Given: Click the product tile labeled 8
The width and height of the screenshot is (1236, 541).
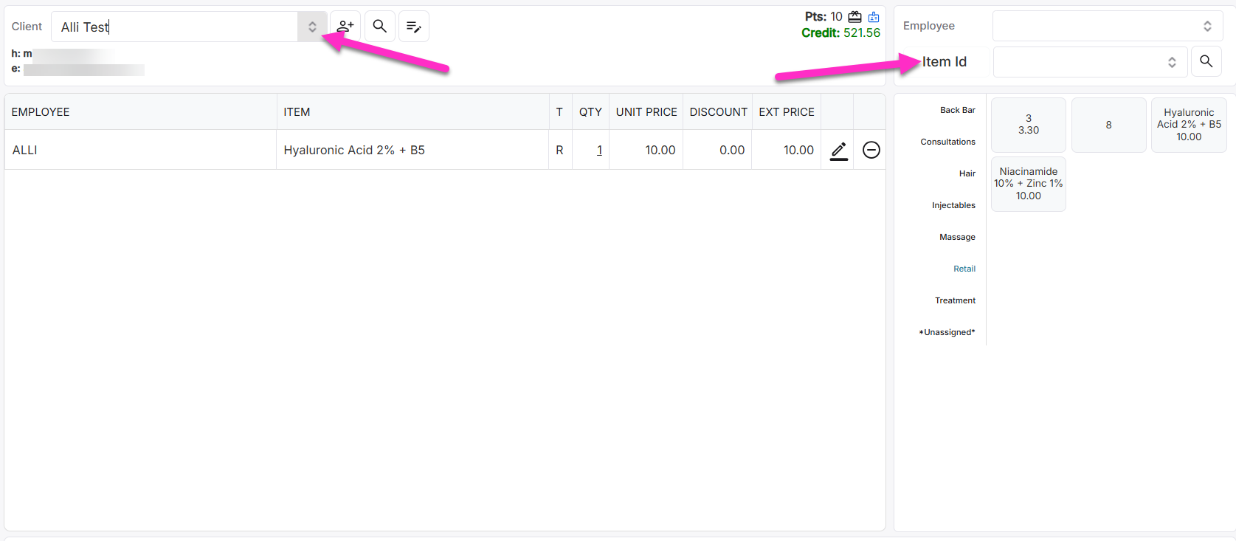Looking at the screenshot, I should [x=1108, y=125].
